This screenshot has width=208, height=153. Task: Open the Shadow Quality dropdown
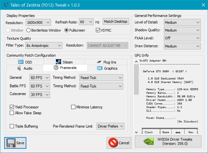(182, 30)
